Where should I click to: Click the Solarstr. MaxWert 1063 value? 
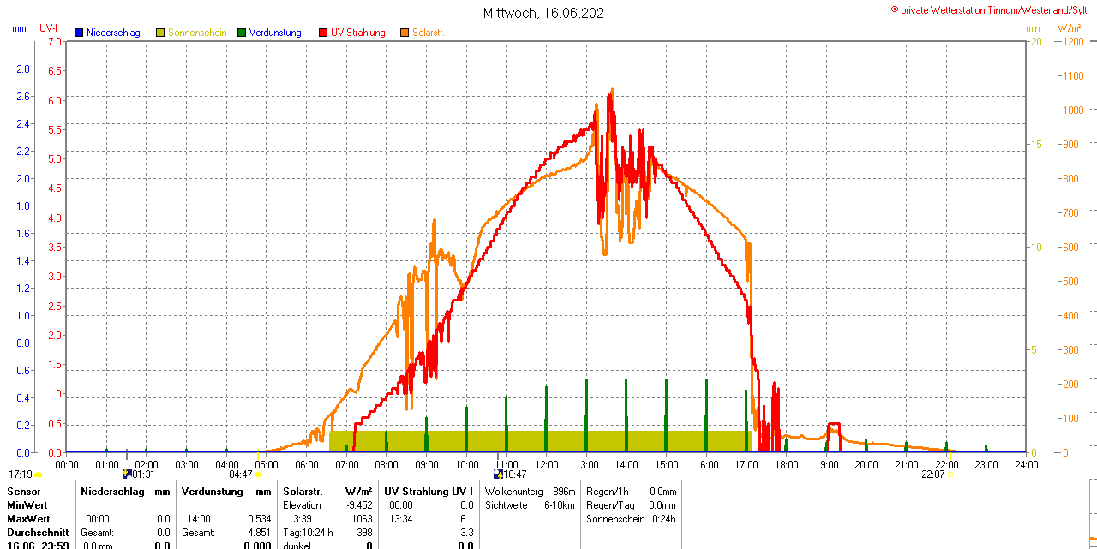[x=360, y=519]
